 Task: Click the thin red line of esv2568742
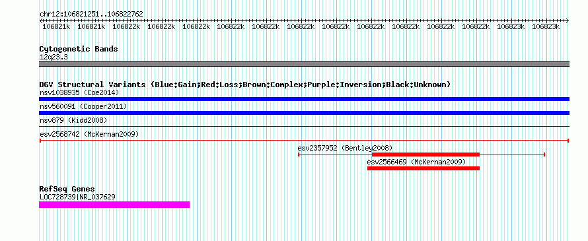[x=304, y=141]
